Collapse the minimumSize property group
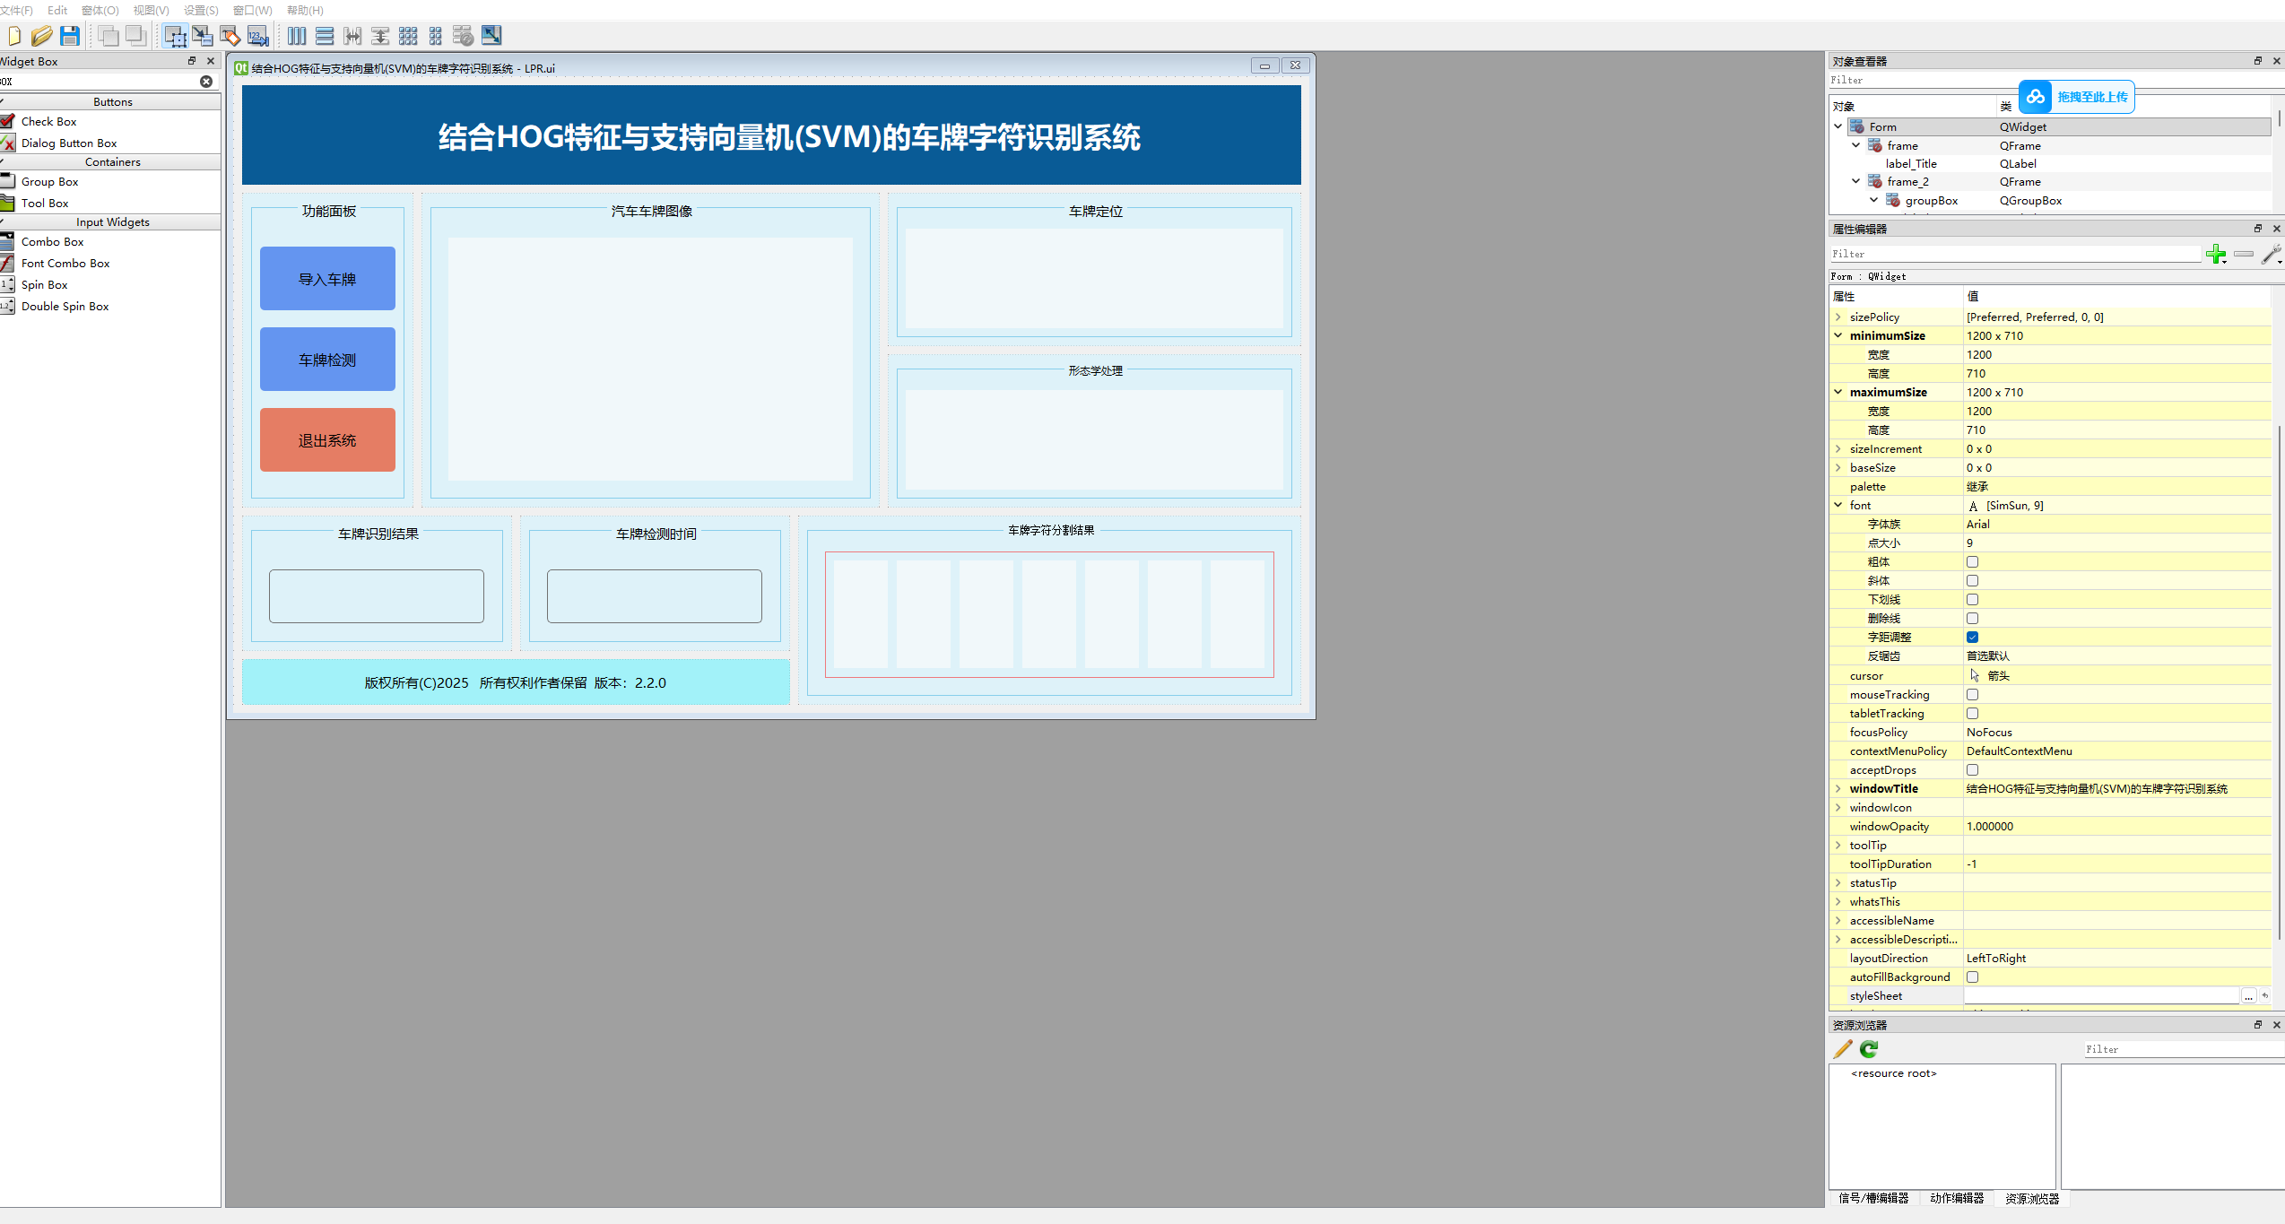2285x1224 pixels. (x=1838, y=336)
